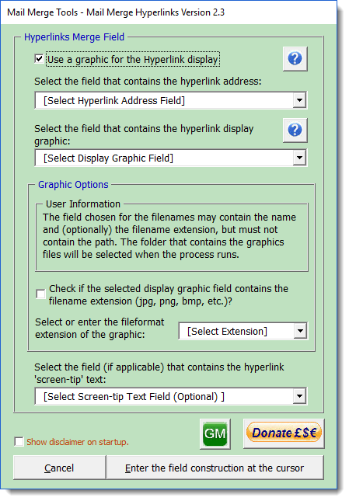This screenshot has height=501, width=349.
Task: Expand the Select Extension dropdown arrow
Action: 300,331
